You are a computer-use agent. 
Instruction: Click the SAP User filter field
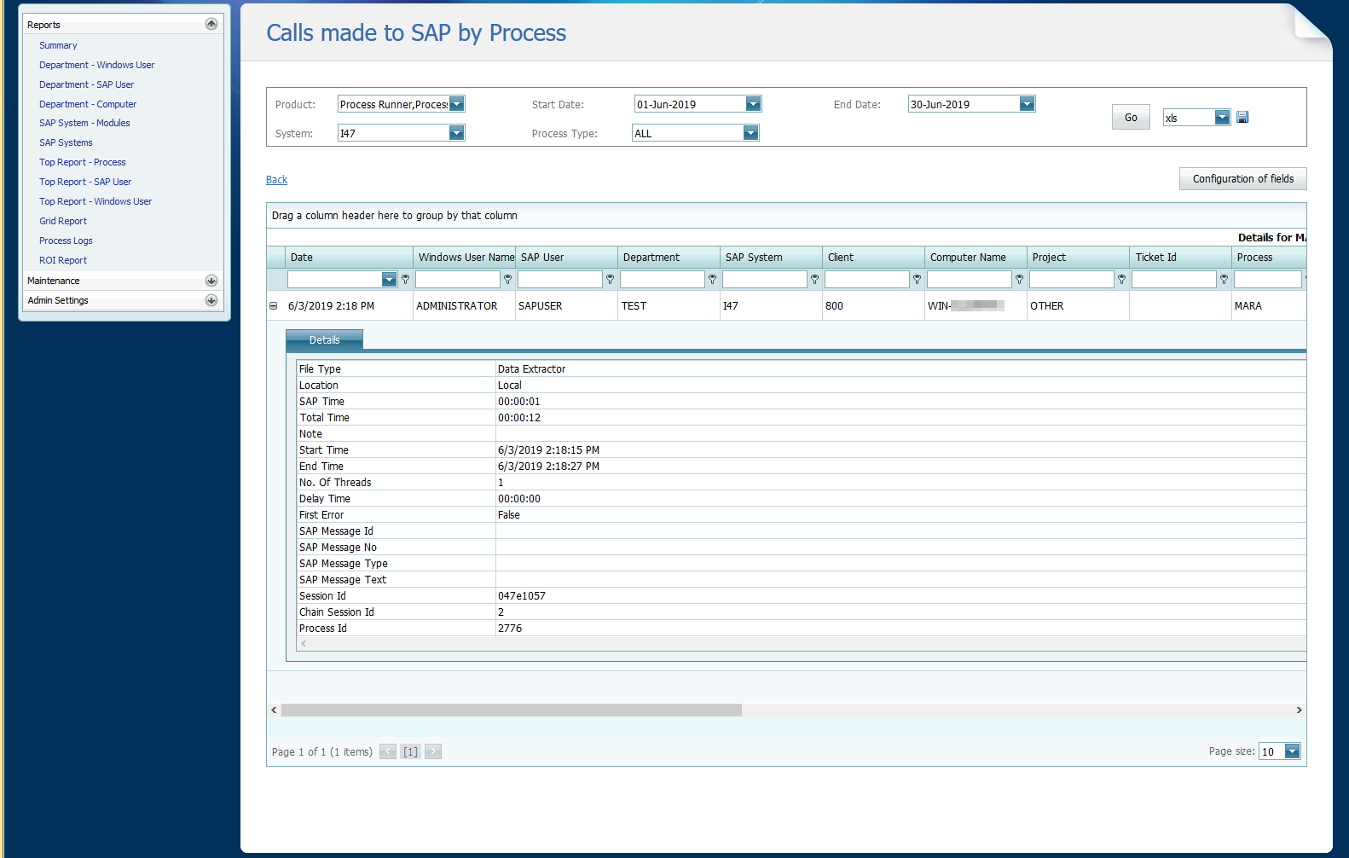560,279
